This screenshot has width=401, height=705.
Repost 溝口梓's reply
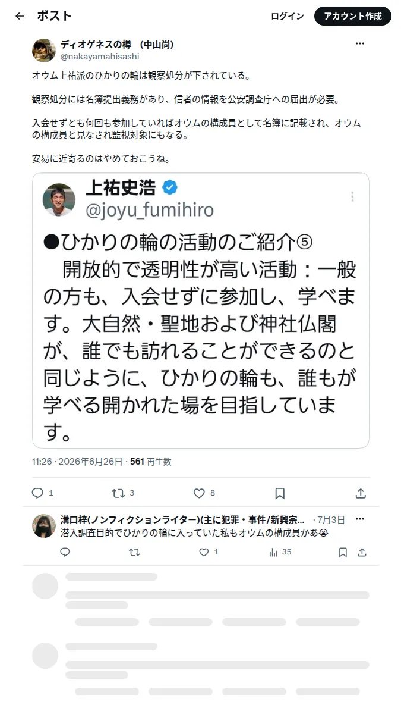[134, 552]
